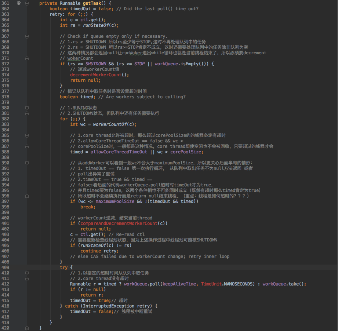338x331 pixels.
Task: Click line number 401 in gutter
Action: click(6, 223)
